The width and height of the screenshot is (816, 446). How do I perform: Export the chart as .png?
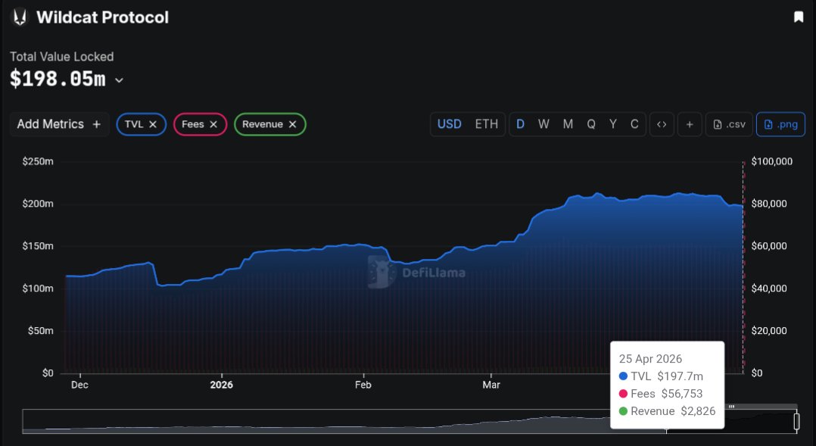pyautogui.click(x=780, y=124)
